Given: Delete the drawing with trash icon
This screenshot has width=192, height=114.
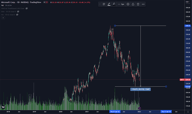Looking at the screenshot, I should coord(138,4).
